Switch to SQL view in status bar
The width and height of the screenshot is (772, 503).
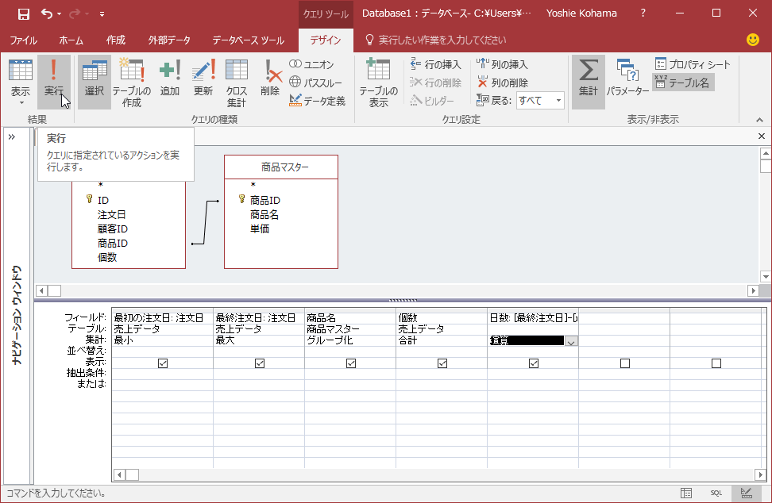716,493
